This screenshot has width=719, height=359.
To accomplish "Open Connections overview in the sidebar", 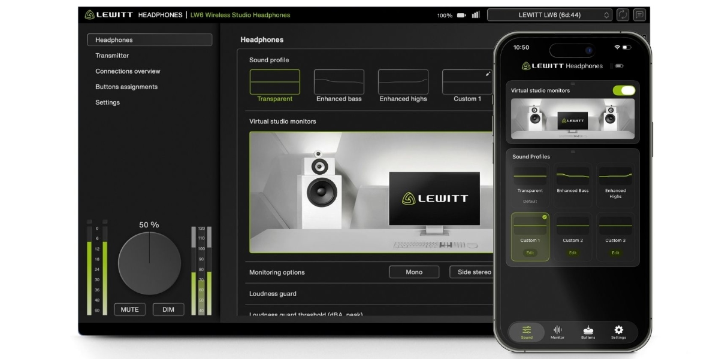I will pos(128,71).
